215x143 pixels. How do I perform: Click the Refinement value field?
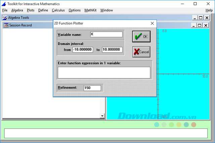(92, 88)
